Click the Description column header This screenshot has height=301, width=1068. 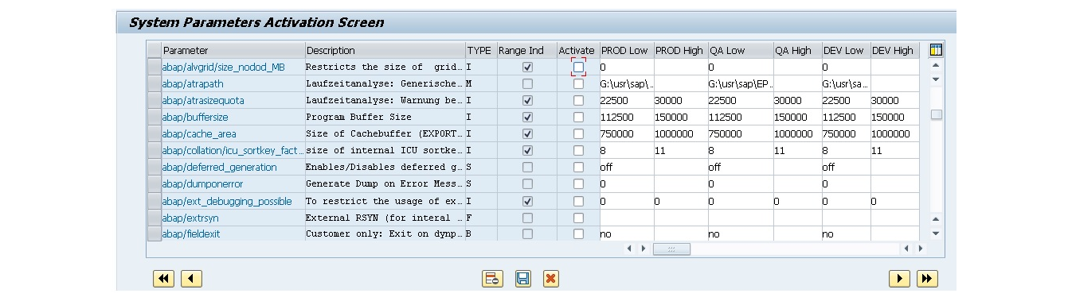(x=385, y=50)
